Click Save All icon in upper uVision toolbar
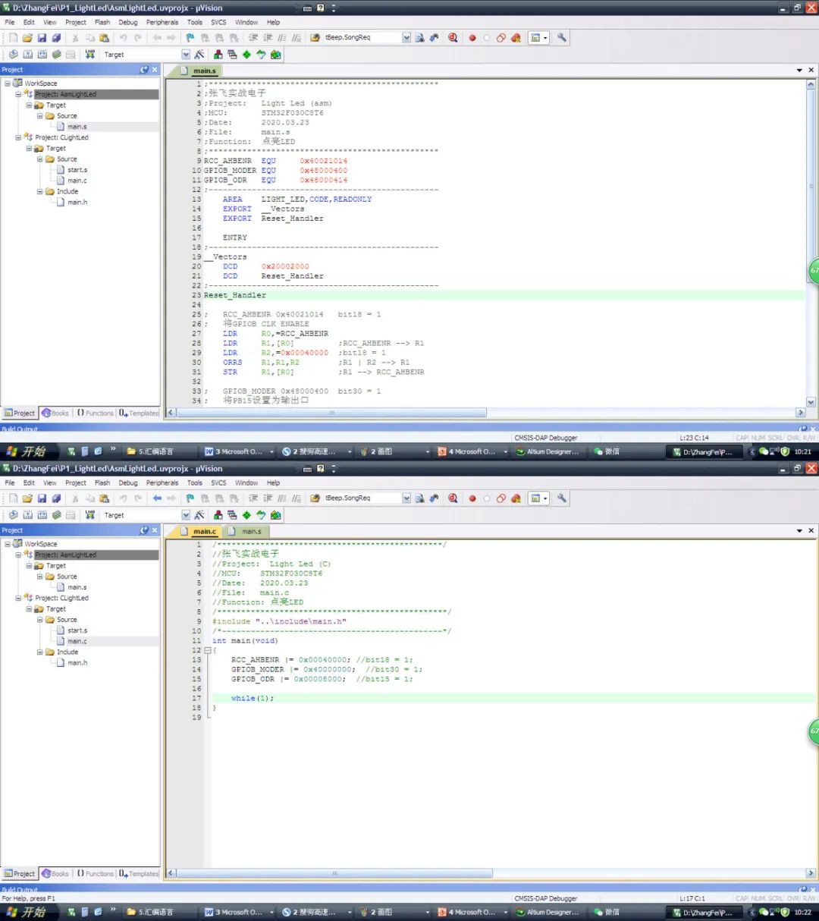Image resolution: width=819 pixels, height=921 pixels. 56,38
